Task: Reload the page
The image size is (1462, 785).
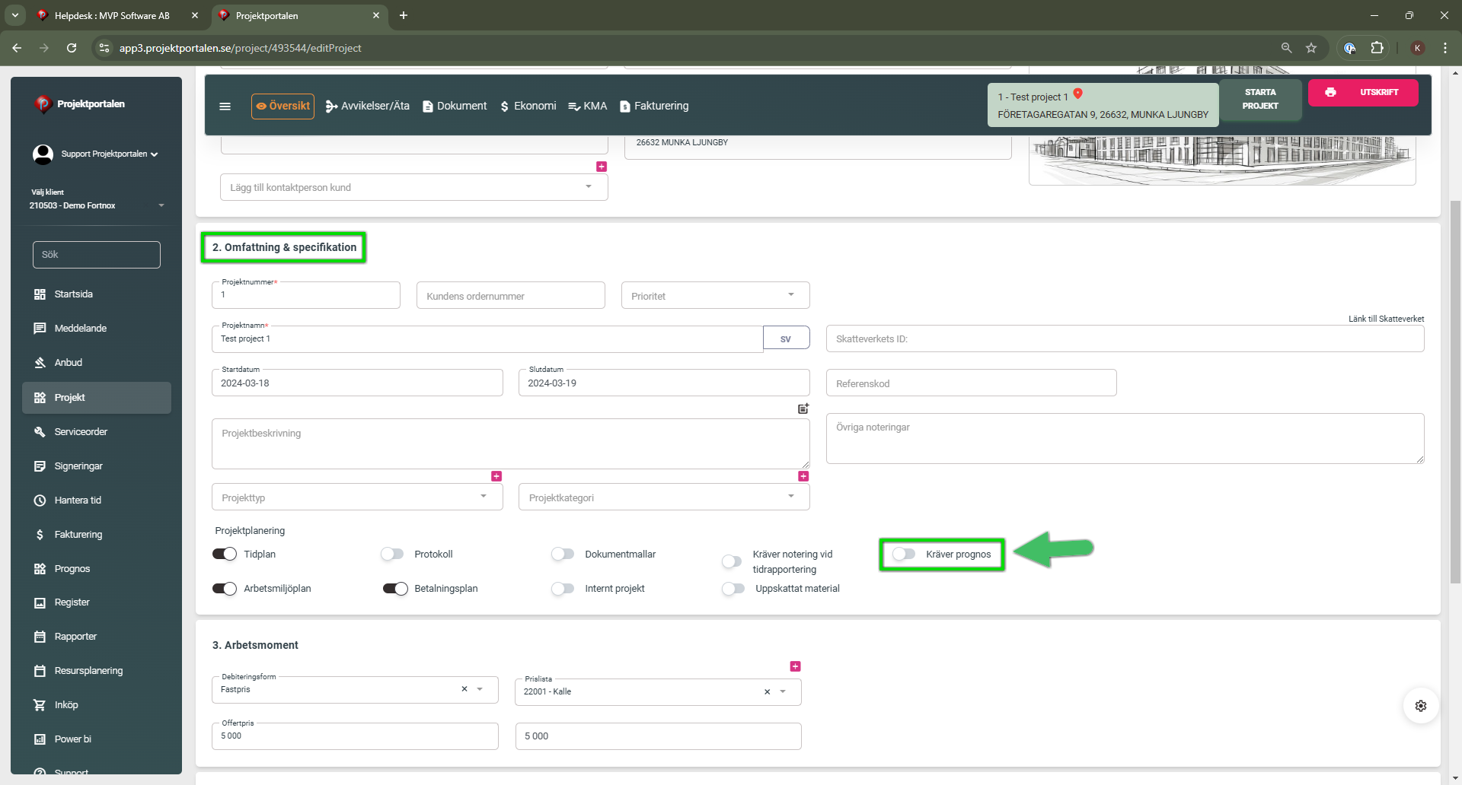Action: tap(72, 48)
